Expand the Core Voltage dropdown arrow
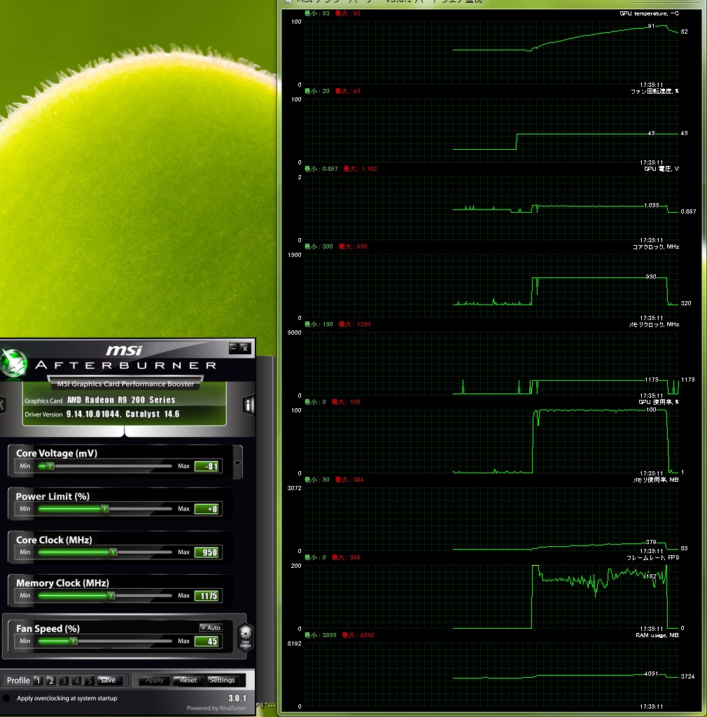This screenshot has width=707, height=717. coord(237,463)
